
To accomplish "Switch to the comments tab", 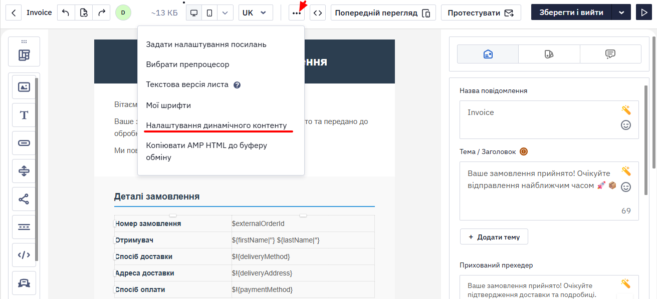I will tap(610, 54).
